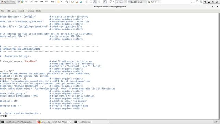Screen dimensions: 220x124
Task: Close the CentOS 7 64-bit tab
Action: pos(145,2)
